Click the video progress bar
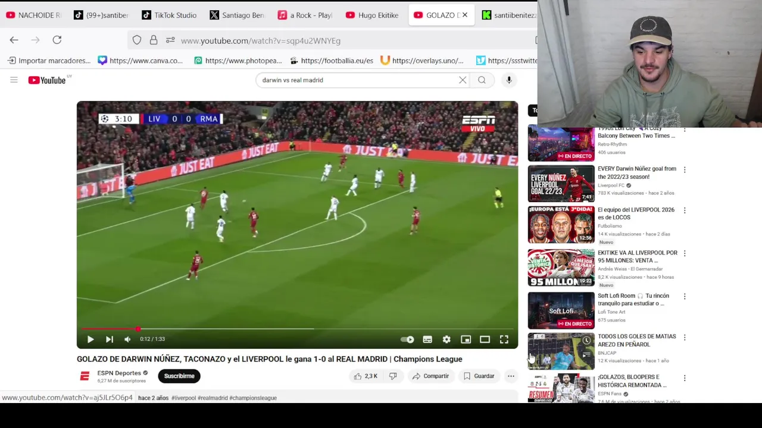762x428 pixels. click(297, 329)
